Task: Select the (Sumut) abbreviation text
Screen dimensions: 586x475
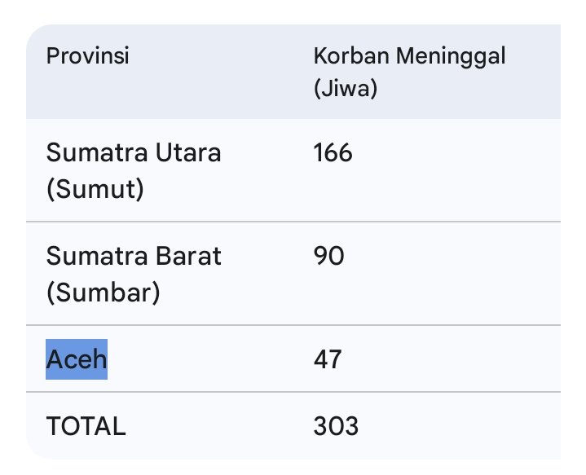Action: tap(95, 190)
